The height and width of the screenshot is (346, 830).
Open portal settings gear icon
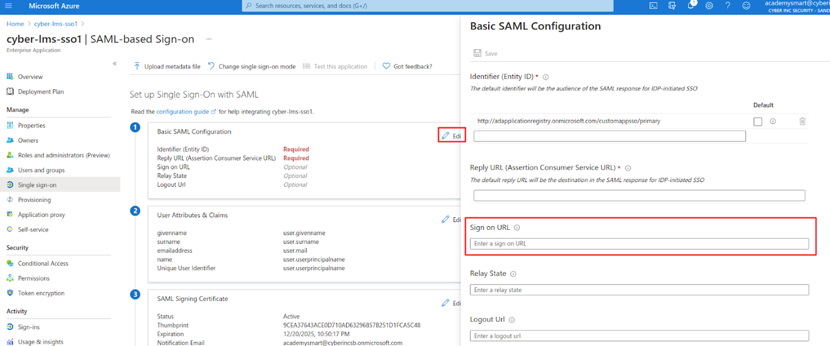click(x=709, y=6)
